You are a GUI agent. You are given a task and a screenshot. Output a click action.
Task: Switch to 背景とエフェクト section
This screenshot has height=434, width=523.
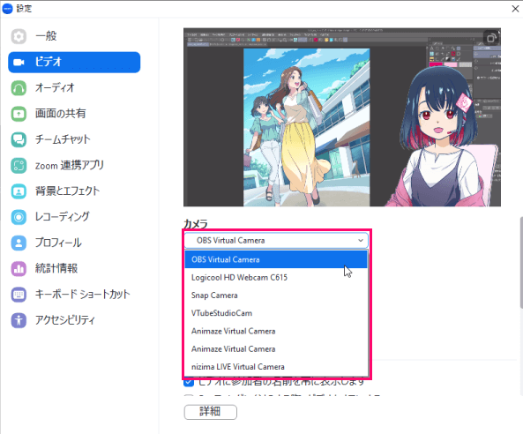click(74, 191)
